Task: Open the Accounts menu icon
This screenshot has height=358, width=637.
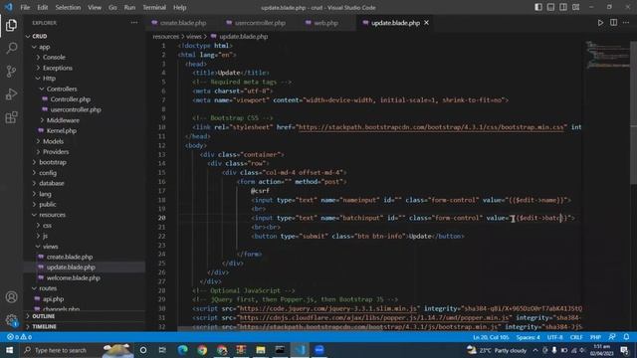Action: [x=11, y=297]
